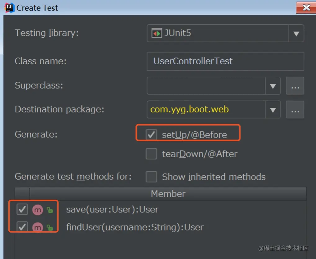Image resolution: width=316 pixels, height=259 pixels.
Task: Click the green public lock icon for save
Action: click(x=50, y=210)
